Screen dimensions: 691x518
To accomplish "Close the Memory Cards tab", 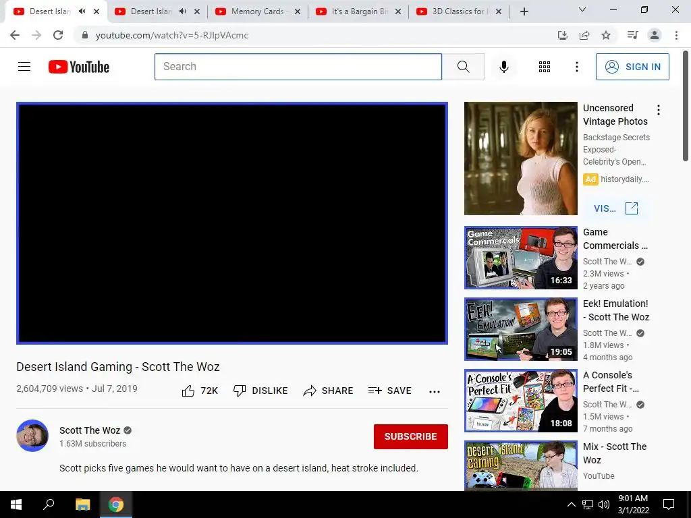I will click(298, 11).
